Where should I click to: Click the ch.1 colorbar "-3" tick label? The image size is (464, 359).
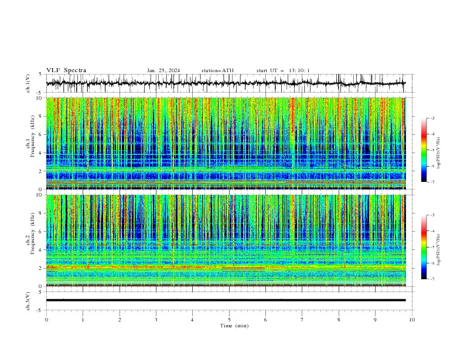432,118
